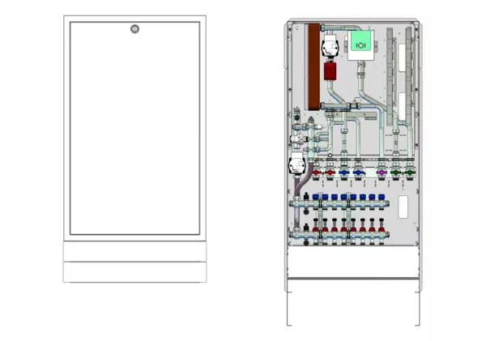Image resolution: width=486 pixels, height=341 pixels.
Task: Click the closed cabinet door panel
Action: tap(134, 130)
